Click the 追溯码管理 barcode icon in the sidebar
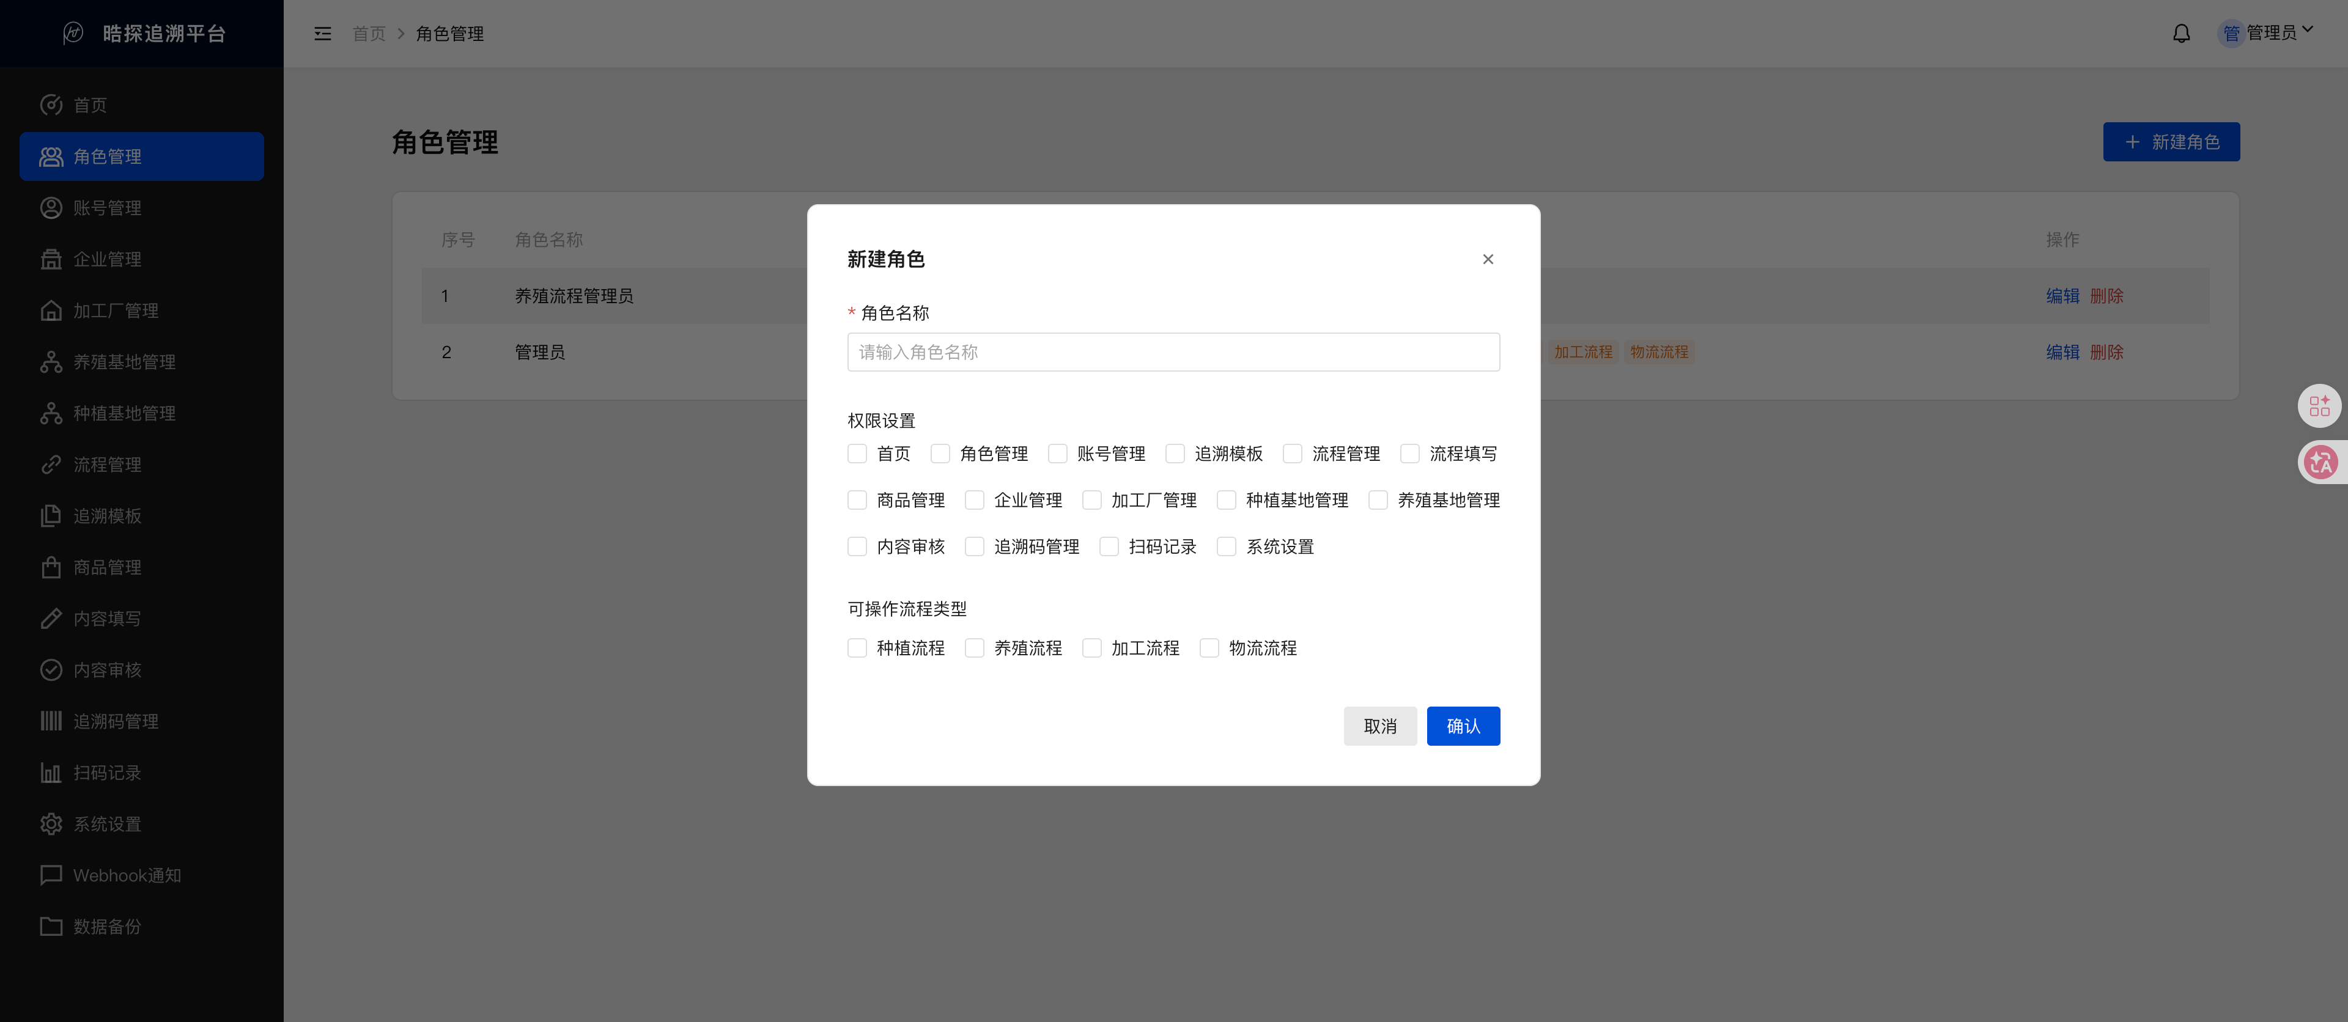Screen dimensions: 2348x1022 [51, 721]
